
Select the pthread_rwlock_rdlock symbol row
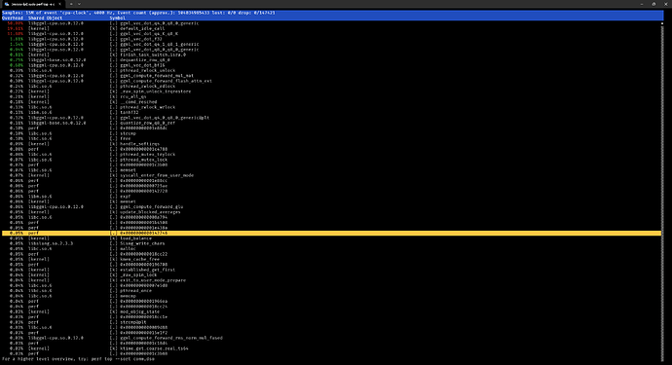[332, 86]
